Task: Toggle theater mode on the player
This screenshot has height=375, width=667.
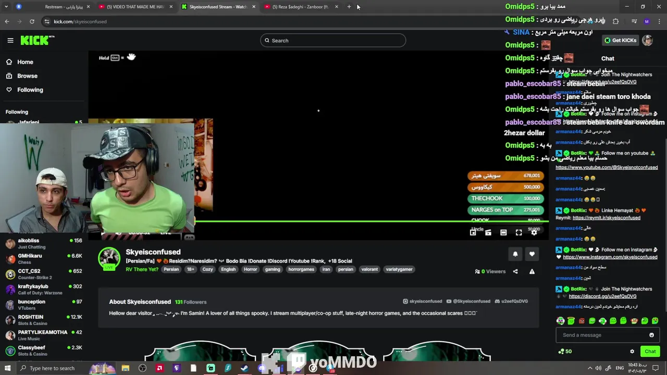Action: click(x=503, y=232)
